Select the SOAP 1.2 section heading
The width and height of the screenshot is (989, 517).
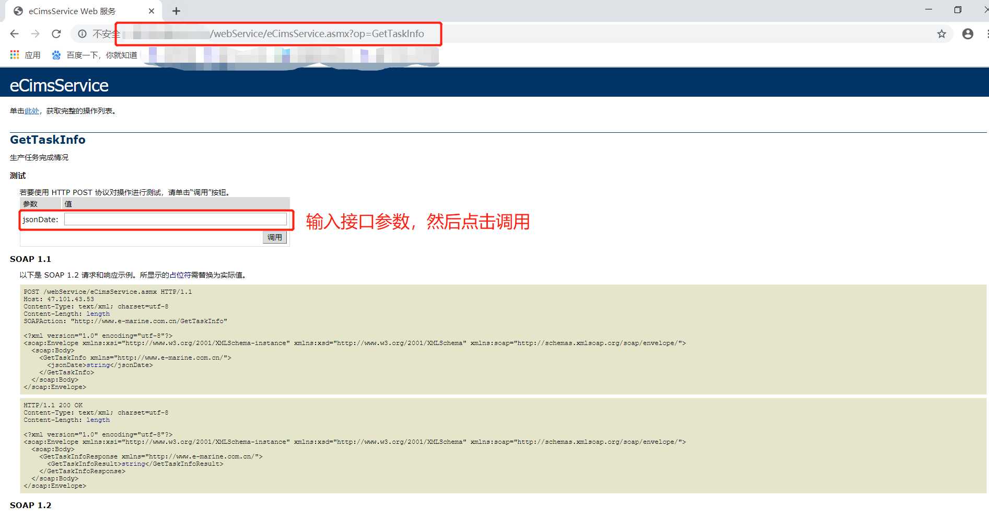point(31,505)
